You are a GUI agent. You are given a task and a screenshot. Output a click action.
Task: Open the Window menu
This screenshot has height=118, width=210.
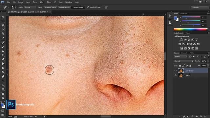(69, 2)
